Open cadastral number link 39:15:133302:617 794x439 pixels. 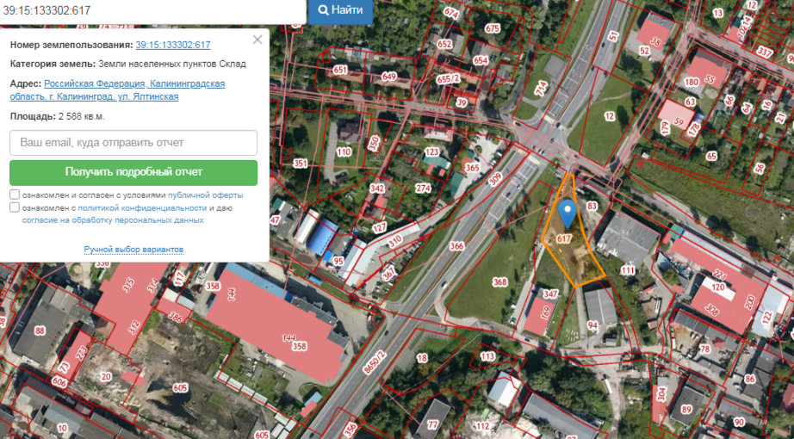click(173, 45)
